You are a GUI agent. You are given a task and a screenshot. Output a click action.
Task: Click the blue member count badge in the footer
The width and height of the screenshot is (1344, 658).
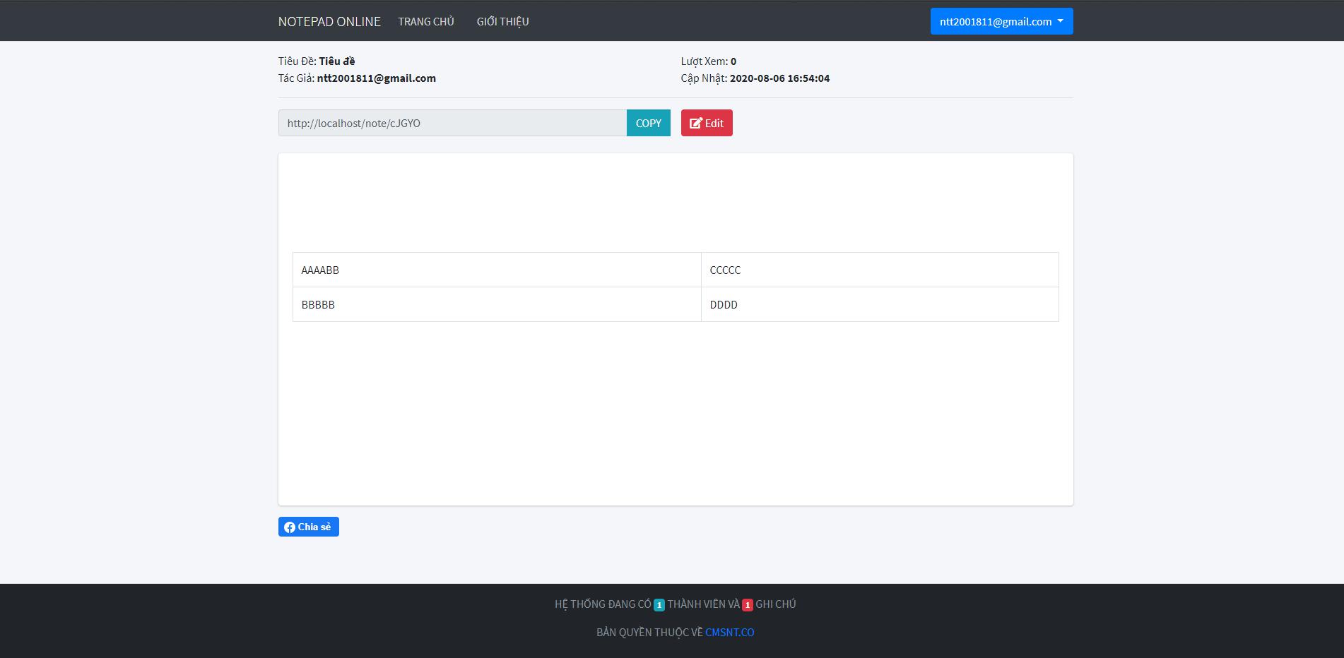659,604
